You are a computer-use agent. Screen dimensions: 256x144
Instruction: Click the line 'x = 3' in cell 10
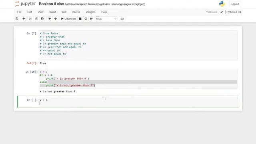(44, 72)
